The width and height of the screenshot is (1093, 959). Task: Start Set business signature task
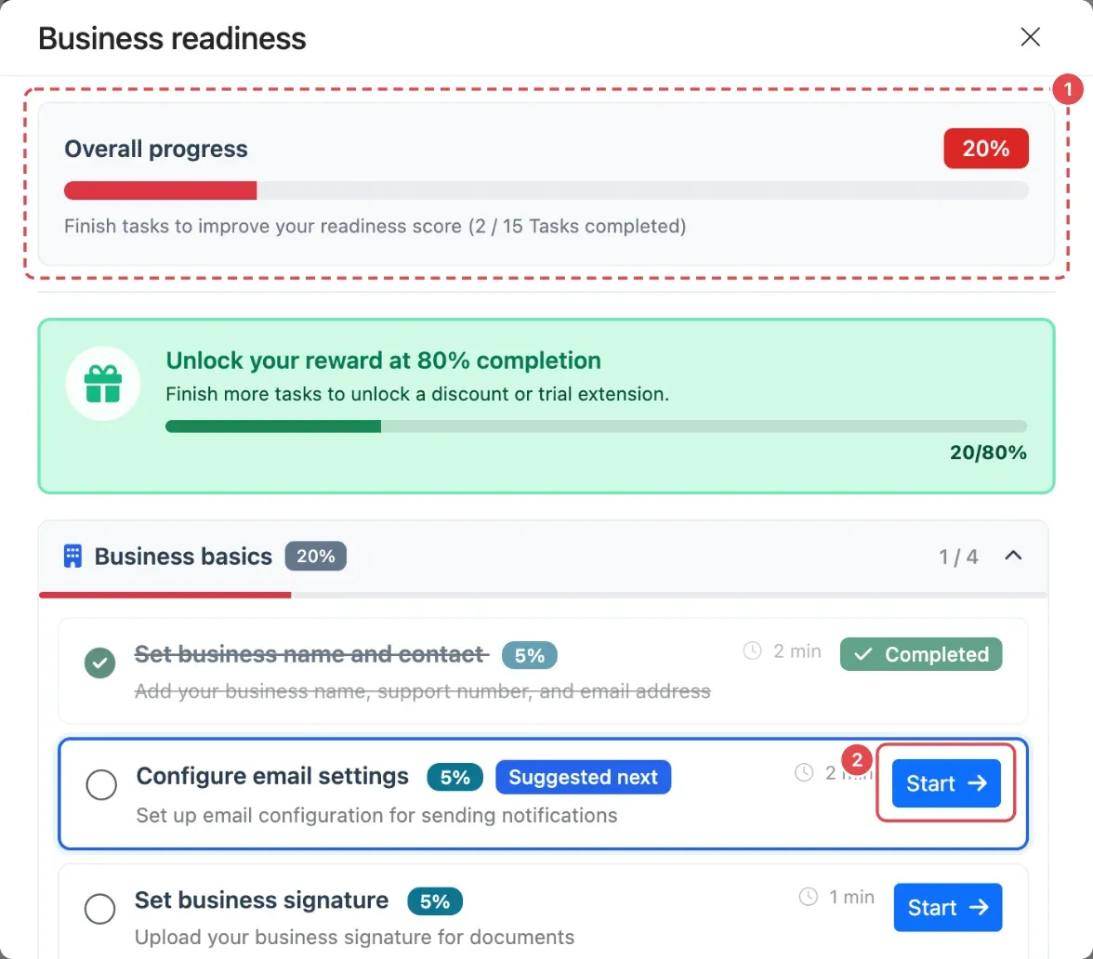947,907
